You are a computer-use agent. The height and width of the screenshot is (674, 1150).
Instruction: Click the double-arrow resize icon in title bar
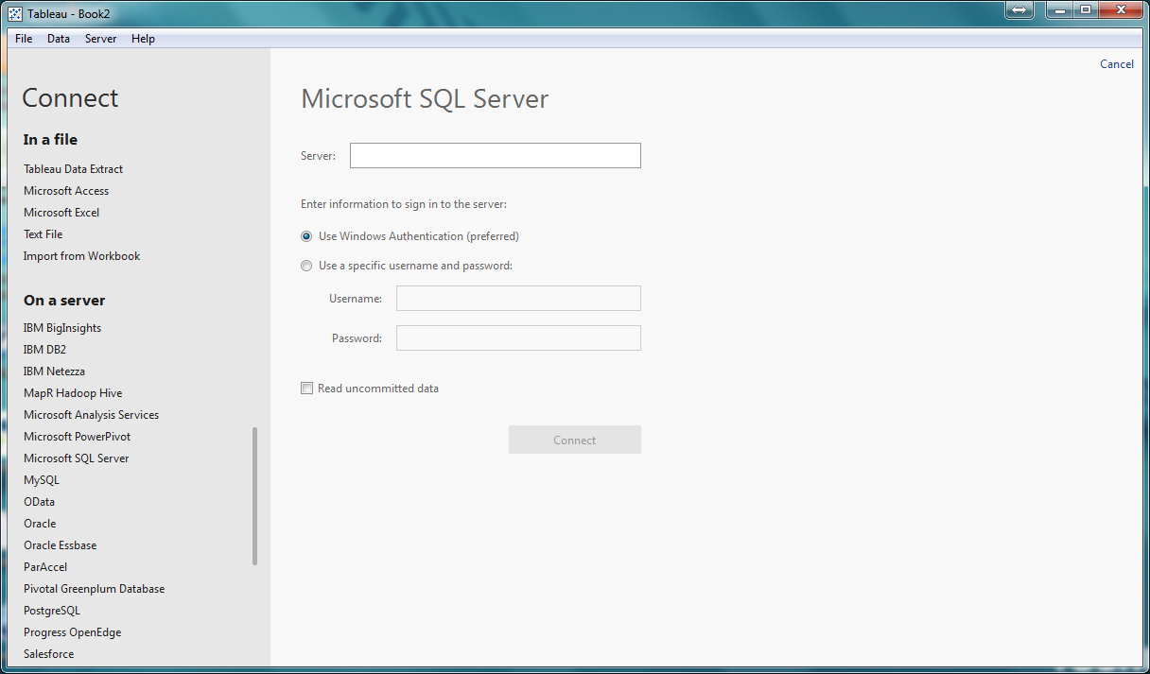click(1019, 9)
